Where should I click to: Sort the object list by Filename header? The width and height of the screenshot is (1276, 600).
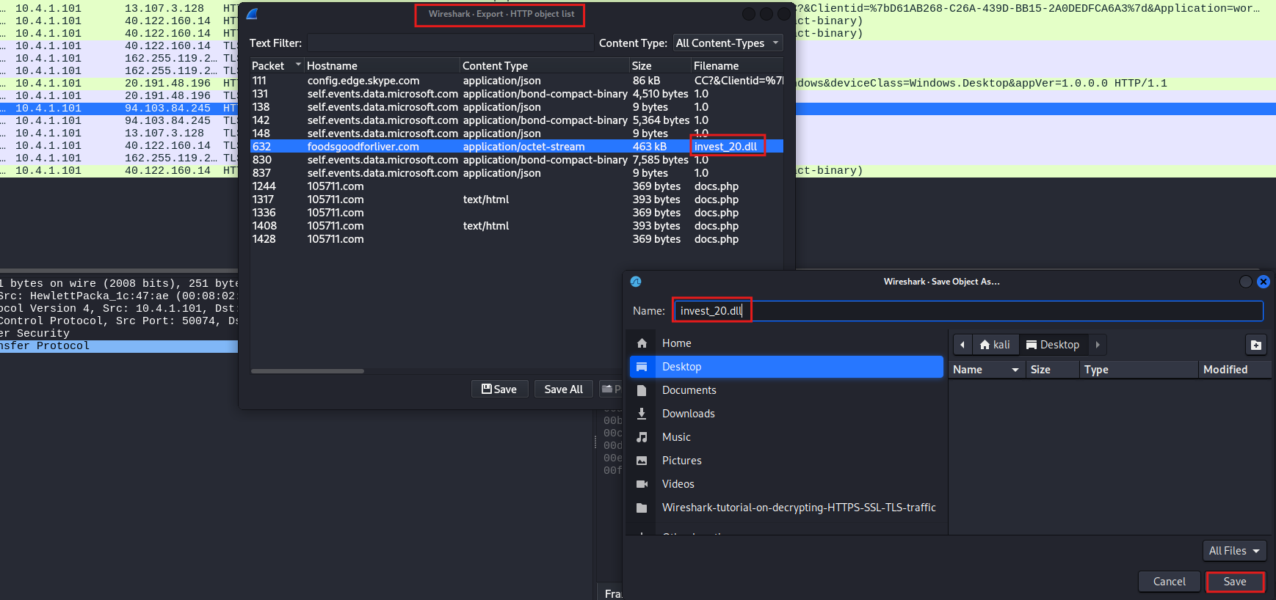click(x=737, y=66)
